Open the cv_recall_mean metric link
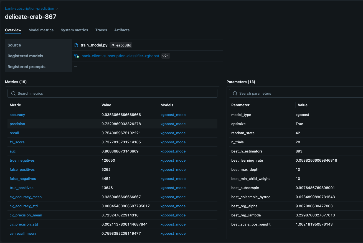Viewport: 363px width, 243px height. (22, 233)
